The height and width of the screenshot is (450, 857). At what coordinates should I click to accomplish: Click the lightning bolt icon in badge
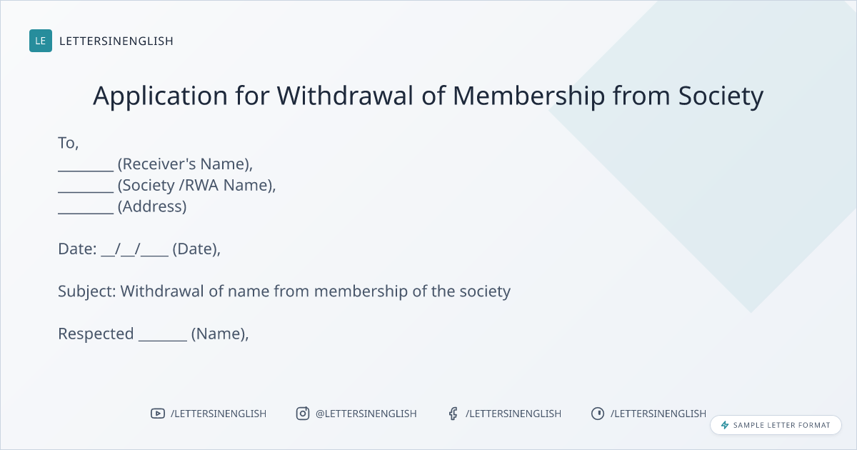tap(725, 425)
